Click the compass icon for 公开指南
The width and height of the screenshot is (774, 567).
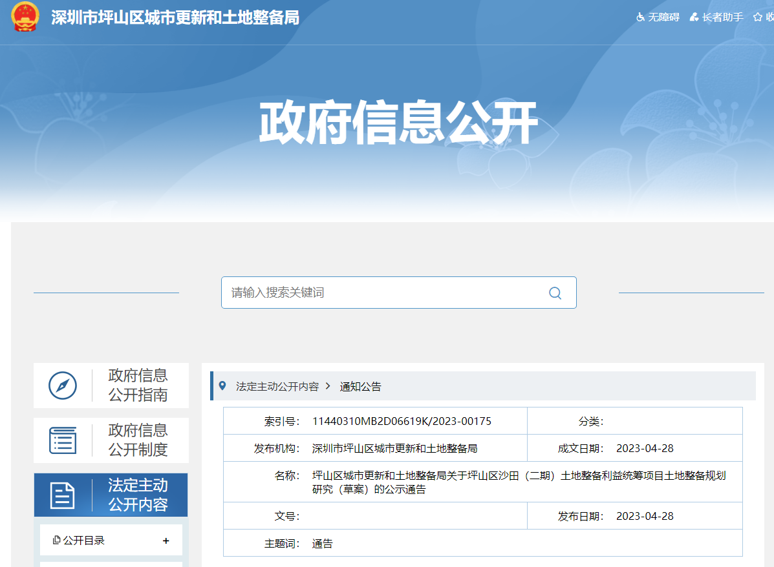coord(63,386)
